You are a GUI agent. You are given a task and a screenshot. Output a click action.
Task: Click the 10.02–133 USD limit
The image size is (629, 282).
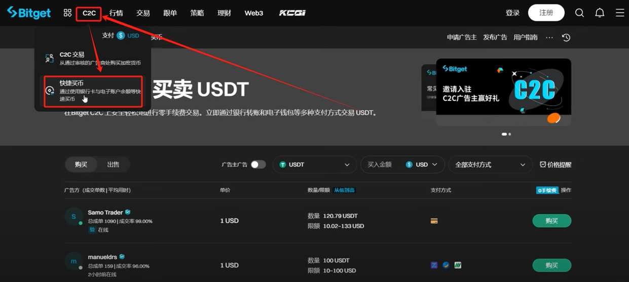(344, 226)
